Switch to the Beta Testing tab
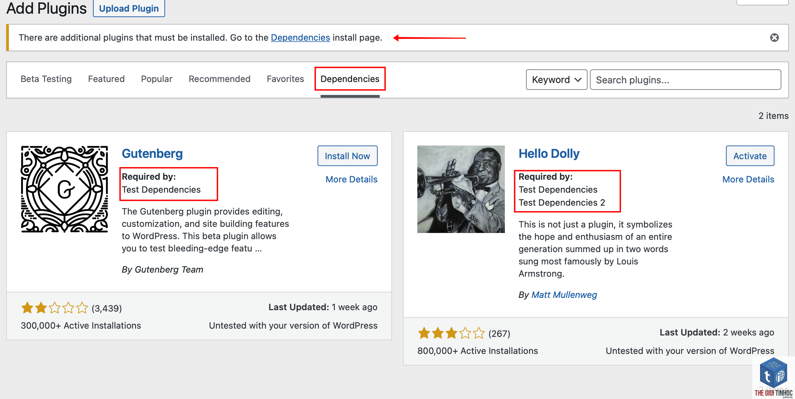This screenshot has width=795, height=399. tap(46, 79)
